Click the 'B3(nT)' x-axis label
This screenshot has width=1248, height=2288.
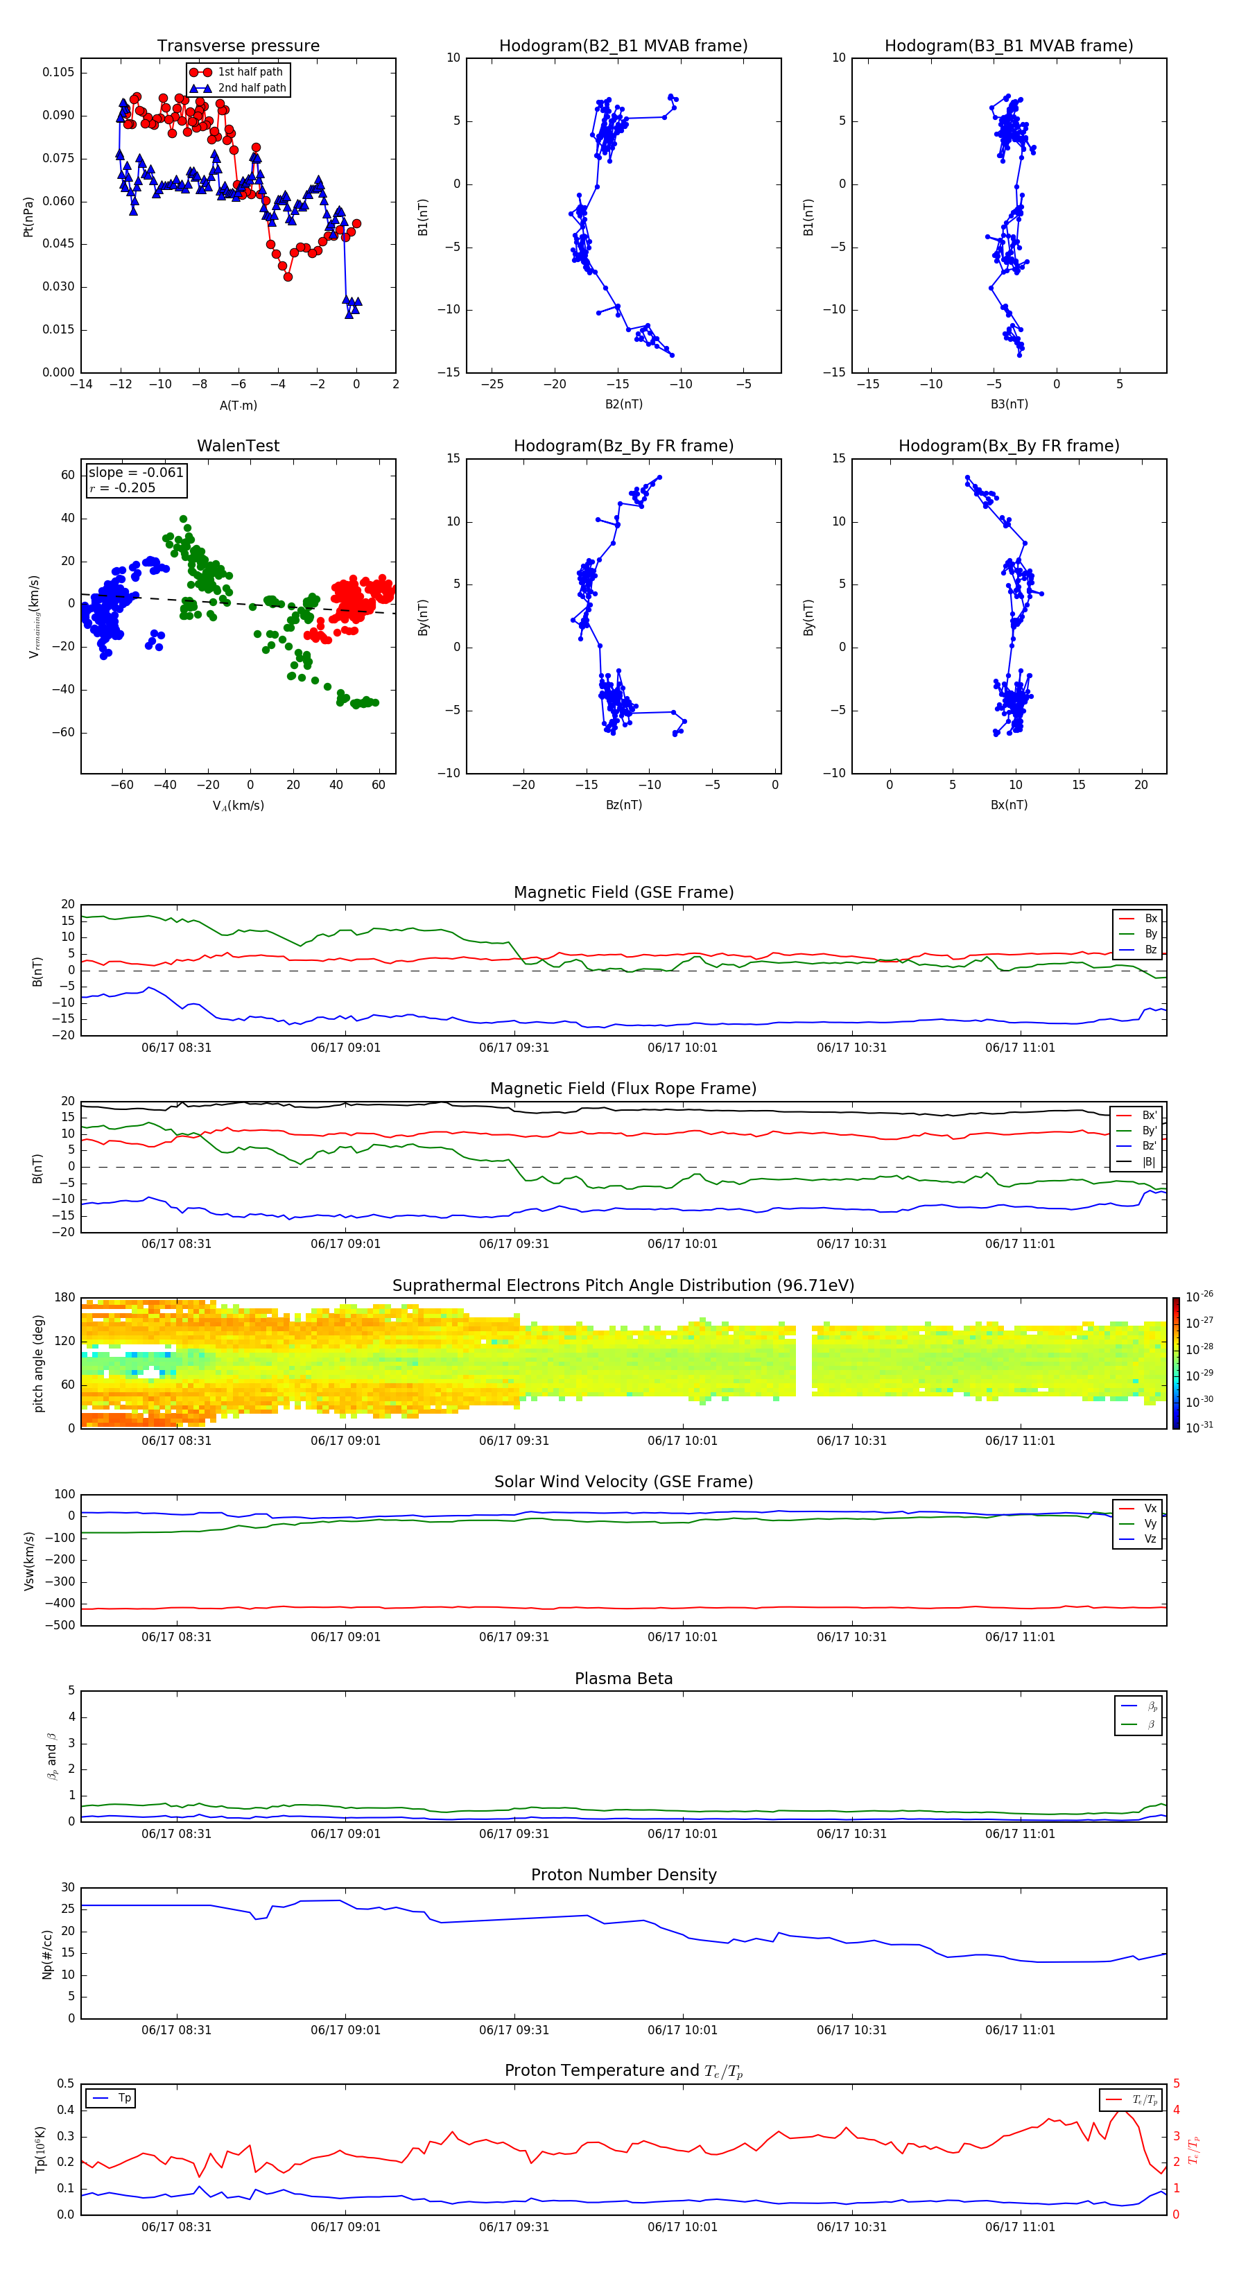[x=1009, y=404]
